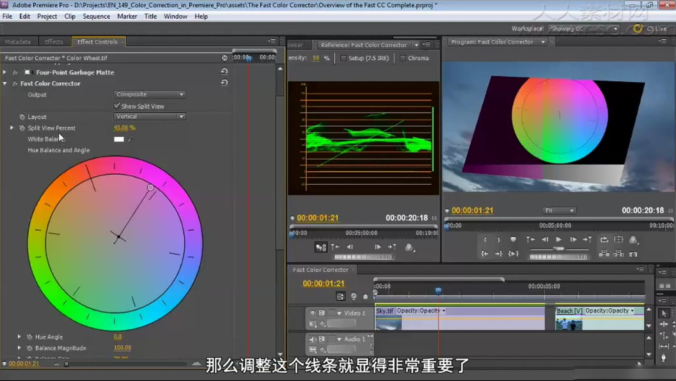Go to previous marker in Program monitor
The image size is (676, 381).
pyautogui.click(x=530, y=240)
